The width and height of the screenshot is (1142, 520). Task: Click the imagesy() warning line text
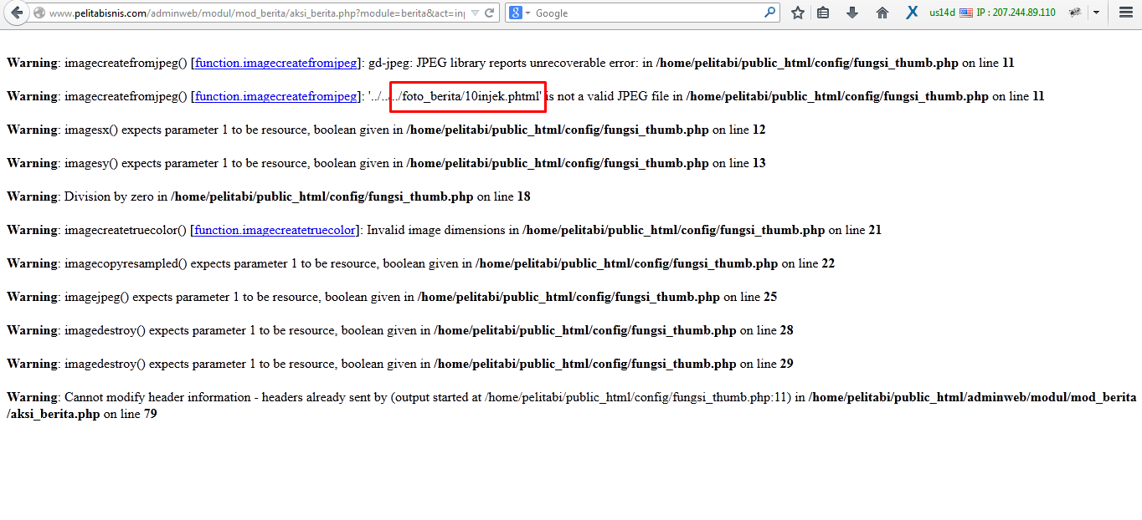[x=386, y=163]
